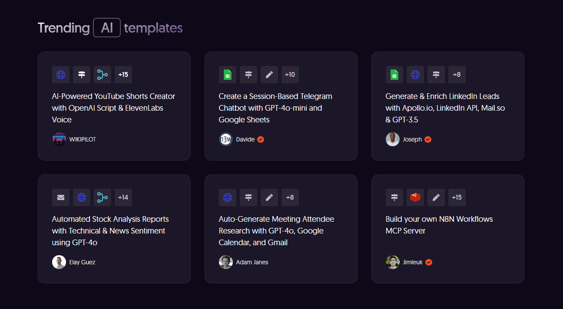Click the signpost icon on LinkedIn Leads card

(x=436, y=75)
